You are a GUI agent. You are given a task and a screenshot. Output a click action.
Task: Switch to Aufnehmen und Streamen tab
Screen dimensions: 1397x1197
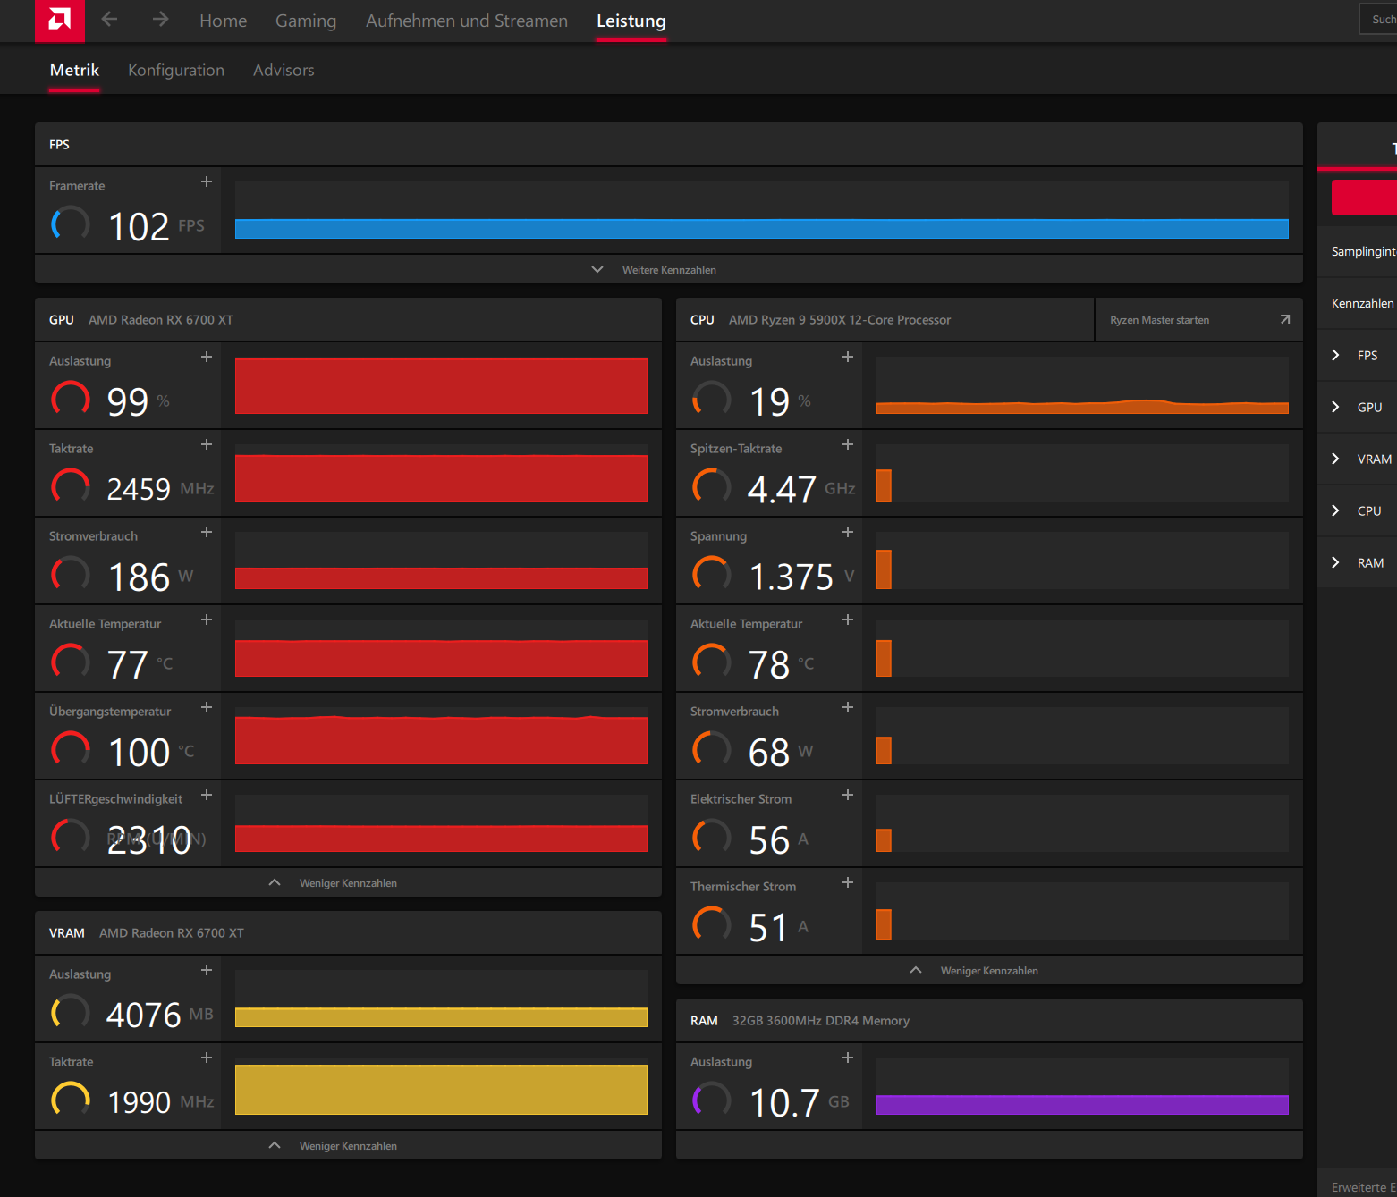click(x=467, y=21)
